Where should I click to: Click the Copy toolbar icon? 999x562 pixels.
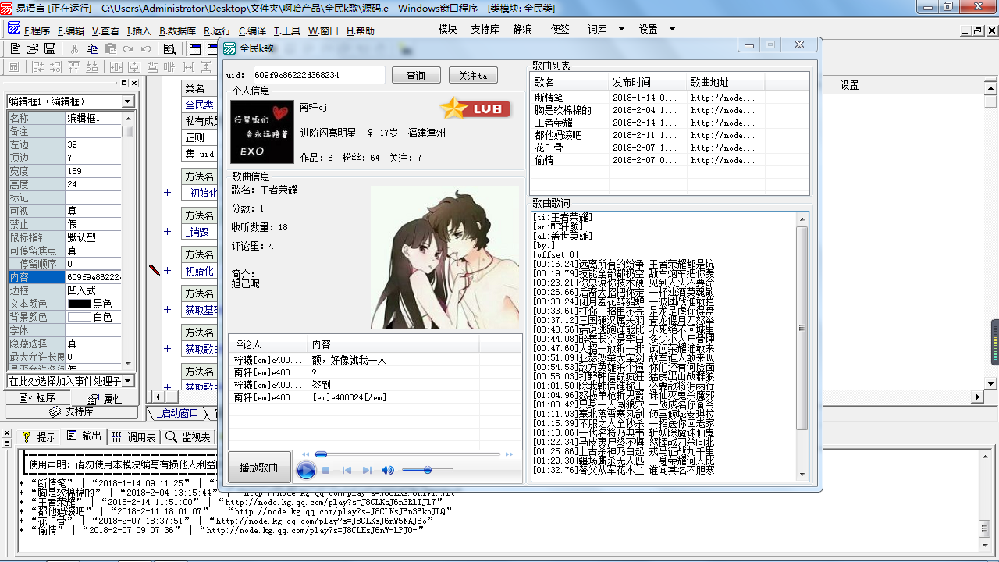(x=92, y=48)
